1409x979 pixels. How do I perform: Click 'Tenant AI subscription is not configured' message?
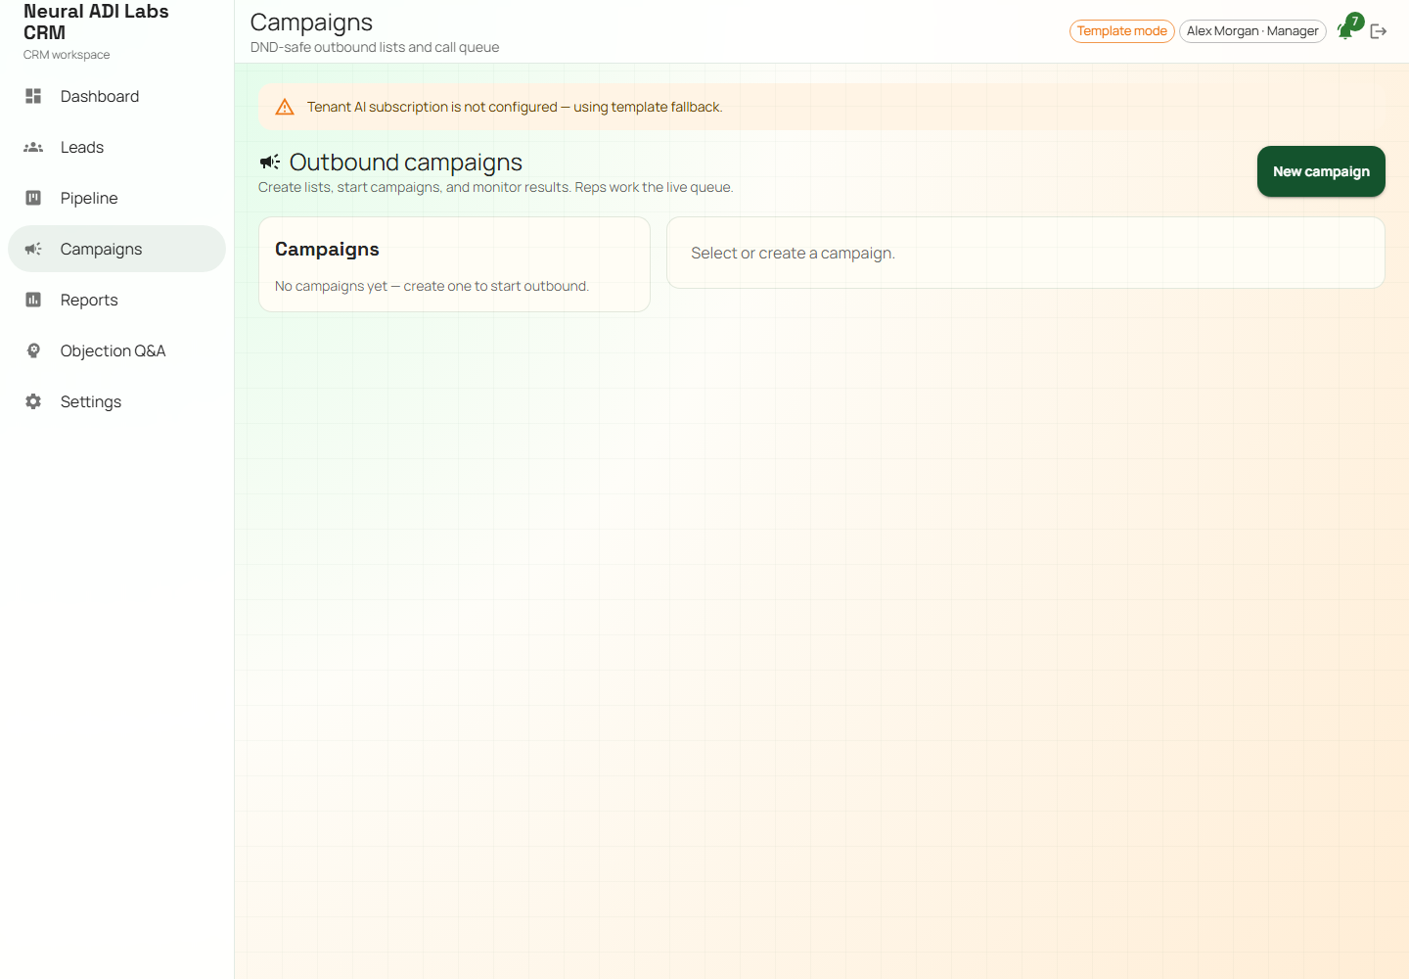point(515,107)
